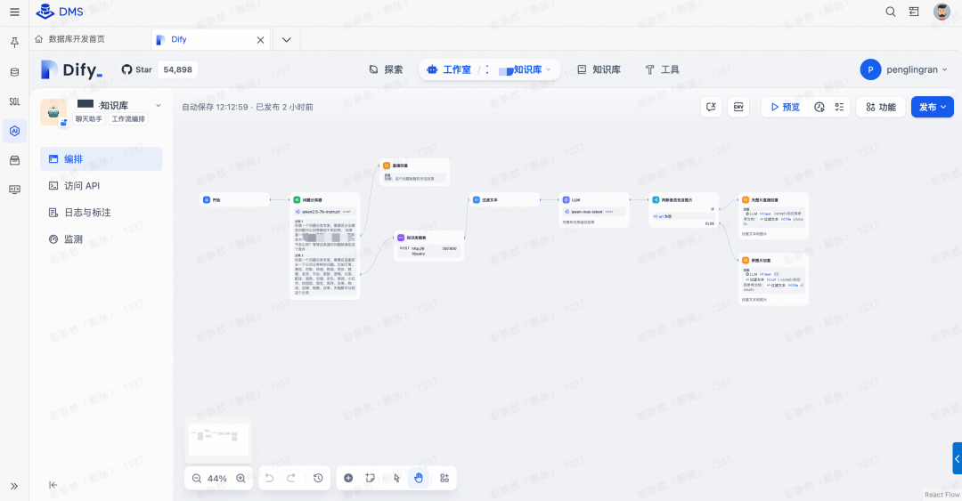
Task: Open the DMS hamburger menu
Action: tap(14, 12)
